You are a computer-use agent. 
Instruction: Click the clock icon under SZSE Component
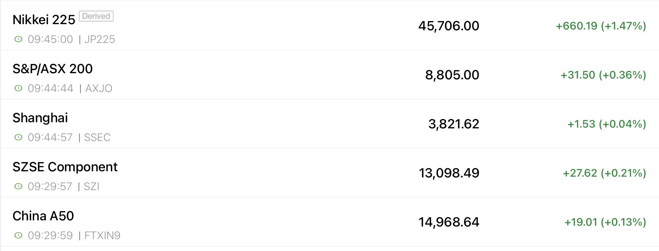[x=18, y=187]
